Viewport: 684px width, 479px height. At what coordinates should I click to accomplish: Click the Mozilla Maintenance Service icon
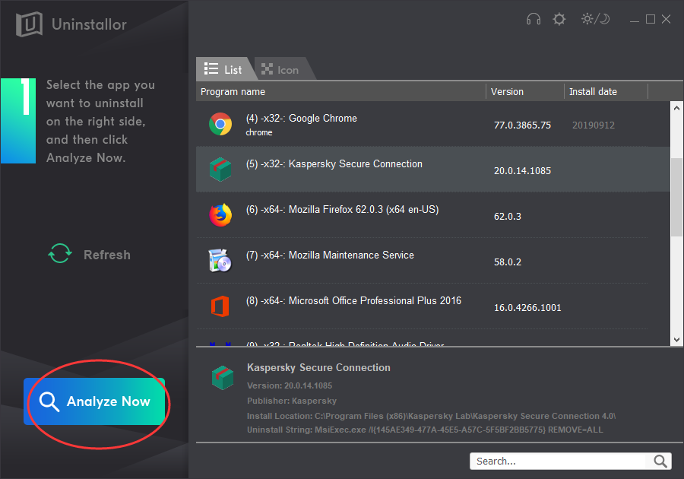point(220,261)
